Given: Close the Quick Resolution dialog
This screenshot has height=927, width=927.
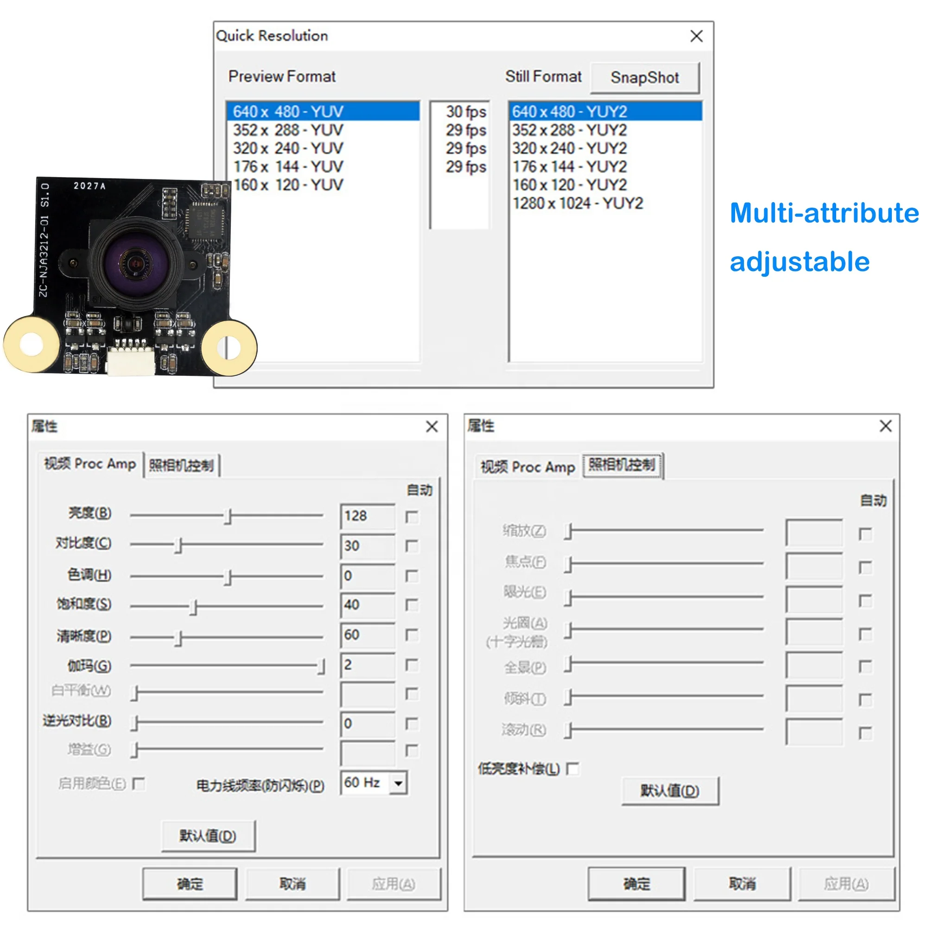Looking at the screenshot, I should 696,36.
